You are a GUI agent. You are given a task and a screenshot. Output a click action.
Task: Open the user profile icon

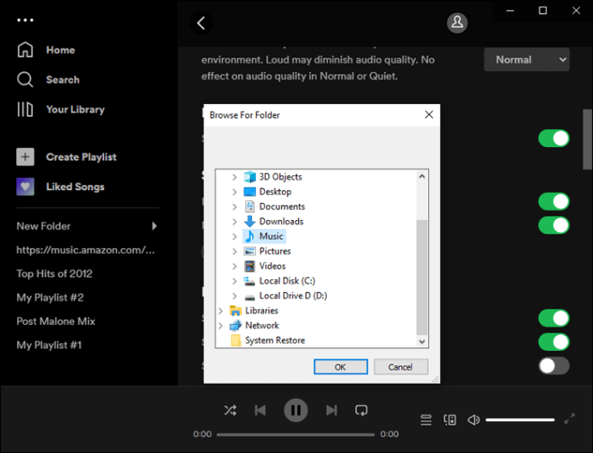pyautogui.click(x=457, y=22)
